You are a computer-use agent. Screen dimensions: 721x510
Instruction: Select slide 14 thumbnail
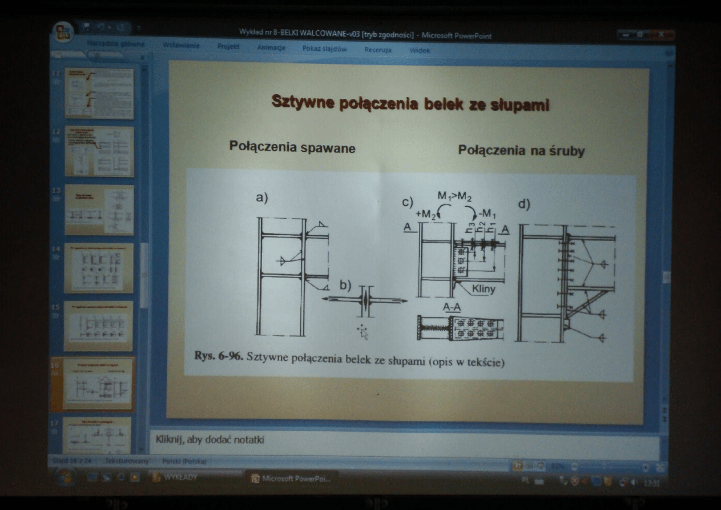(x=98, y=267)
